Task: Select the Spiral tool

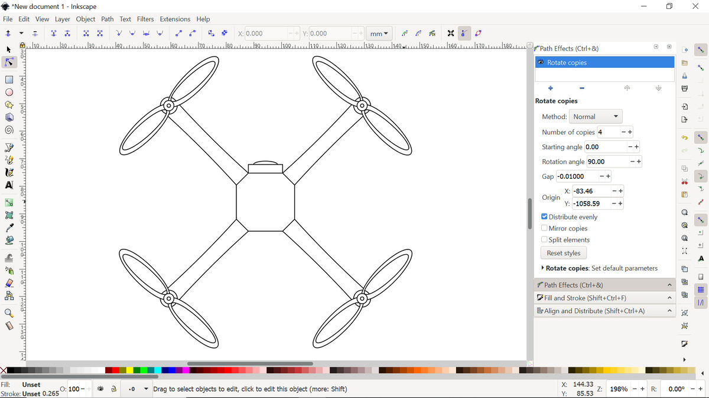Action: (9, 130)
